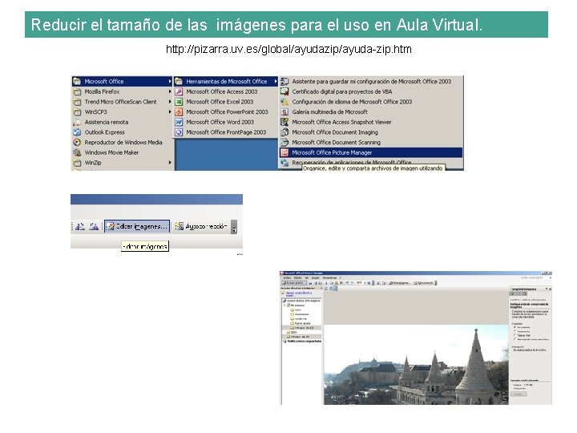Select Recuperación de aplicaciones de Microsoft Office

[x=371, y=162]
